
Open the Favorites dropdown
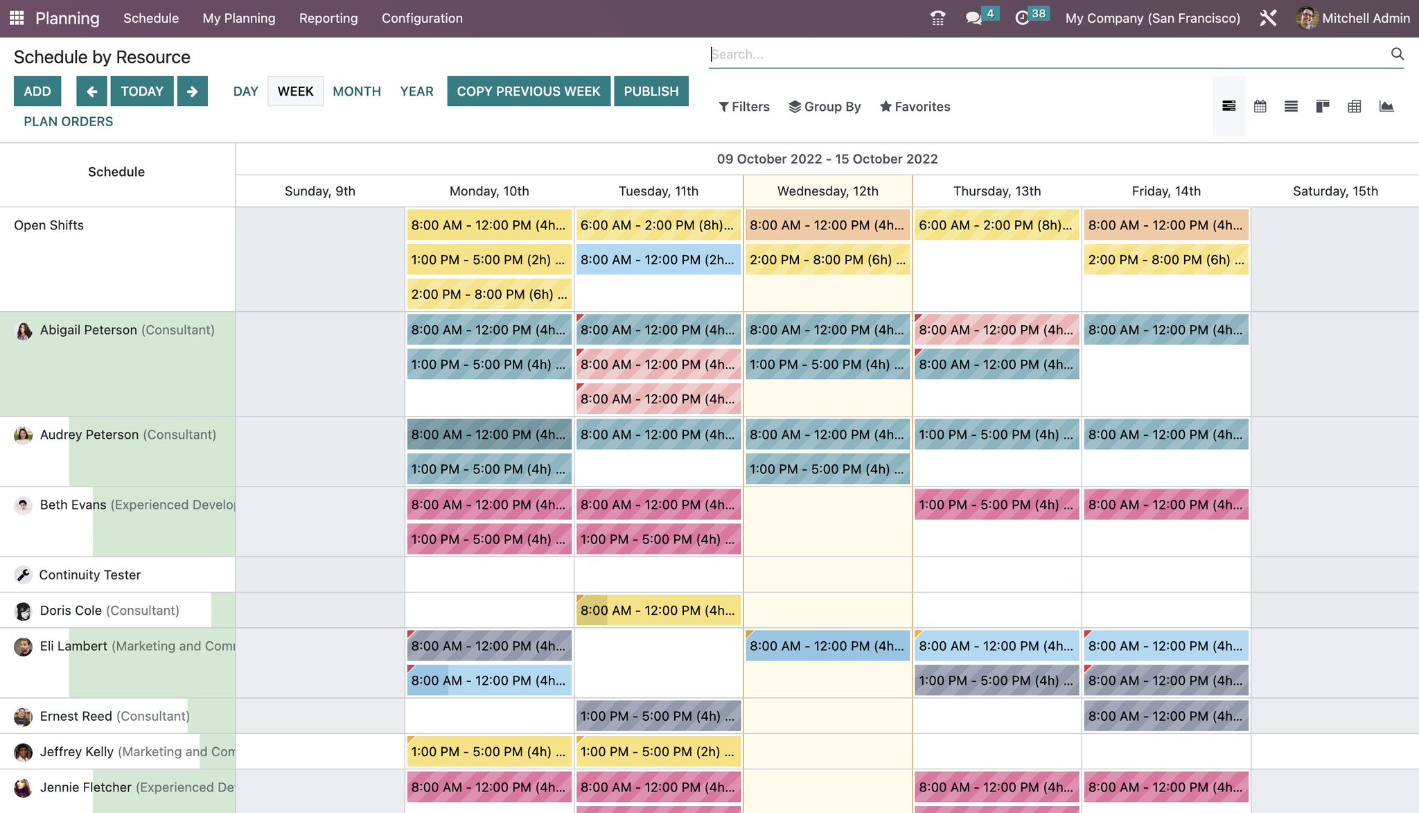coord(915,106)
